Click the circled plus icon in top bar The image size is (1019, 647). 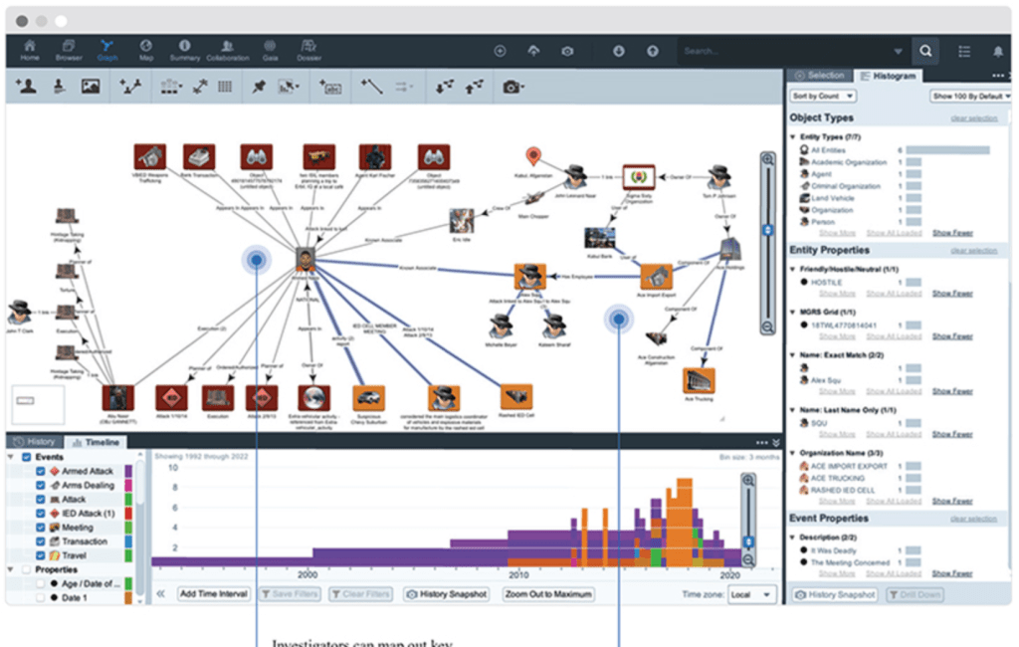tap(500, 51)
